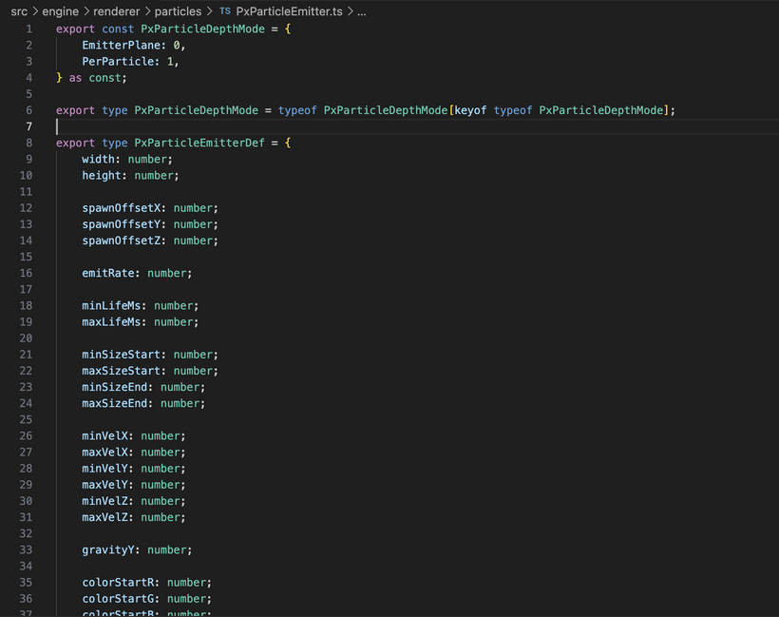This screenshot has height=617, width=779.
Task: Place cursor on the emitRate property
Action: click(111, 273)
